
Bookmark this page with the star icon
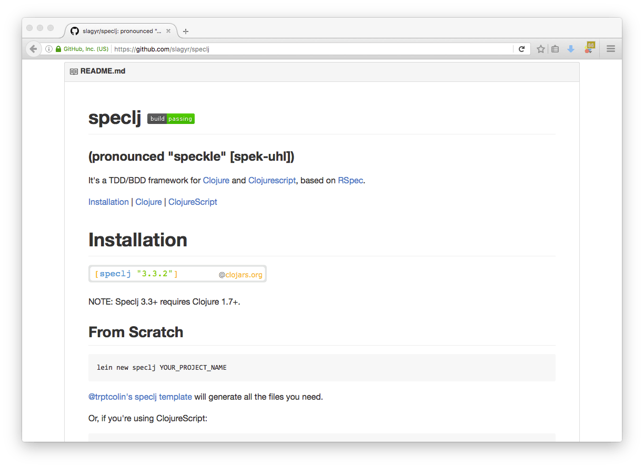(x=541, y=49)
